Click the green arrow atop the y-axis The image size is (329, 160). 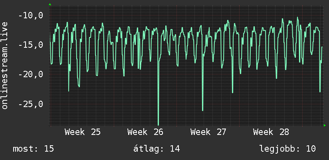click(x=50, y=4)
